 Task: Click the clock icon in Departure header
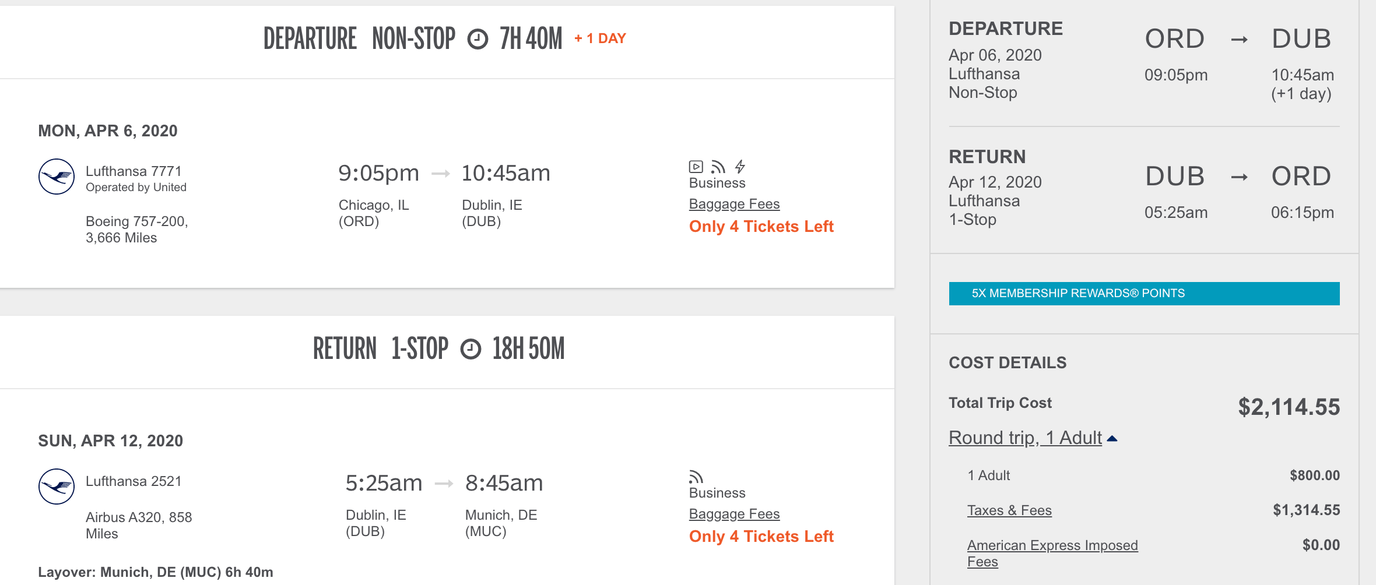click(x=478, y=40)
